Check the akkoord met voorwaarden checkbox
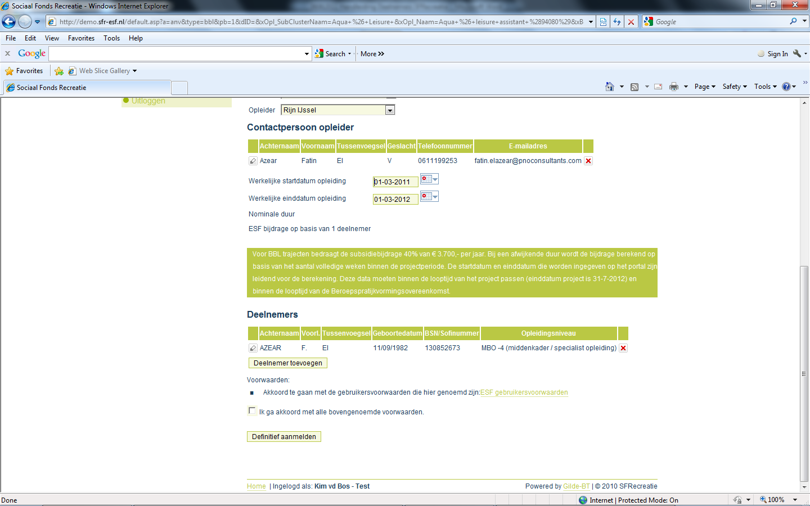Image resolution: width=810 pixels, height=506 pixels. (x=252, y=411)
